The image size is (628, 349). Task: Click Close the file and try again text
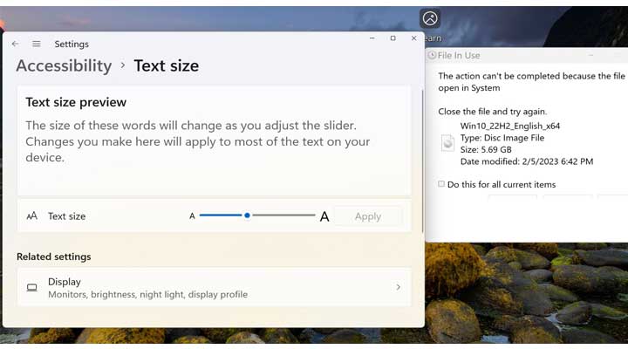492,112
